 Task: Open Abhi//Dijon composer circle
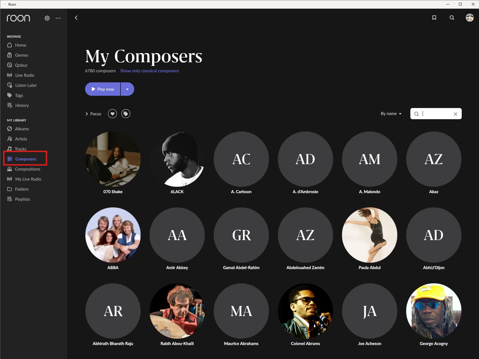(x=434, y=235)
